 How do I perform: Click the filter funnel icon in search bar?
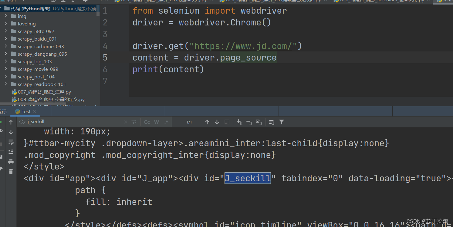(282, 122)
